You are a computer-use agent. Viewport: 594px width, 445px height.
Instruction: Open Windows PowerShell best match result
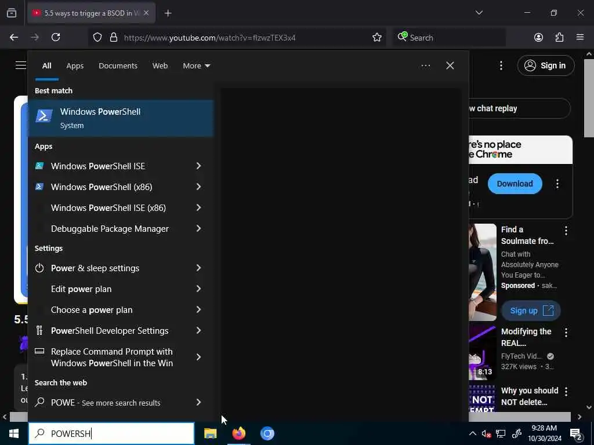click(121, 118)
